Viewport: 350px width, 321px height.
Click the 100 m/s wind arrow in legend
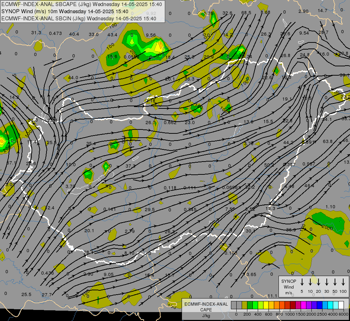click(x=343, y=282)
